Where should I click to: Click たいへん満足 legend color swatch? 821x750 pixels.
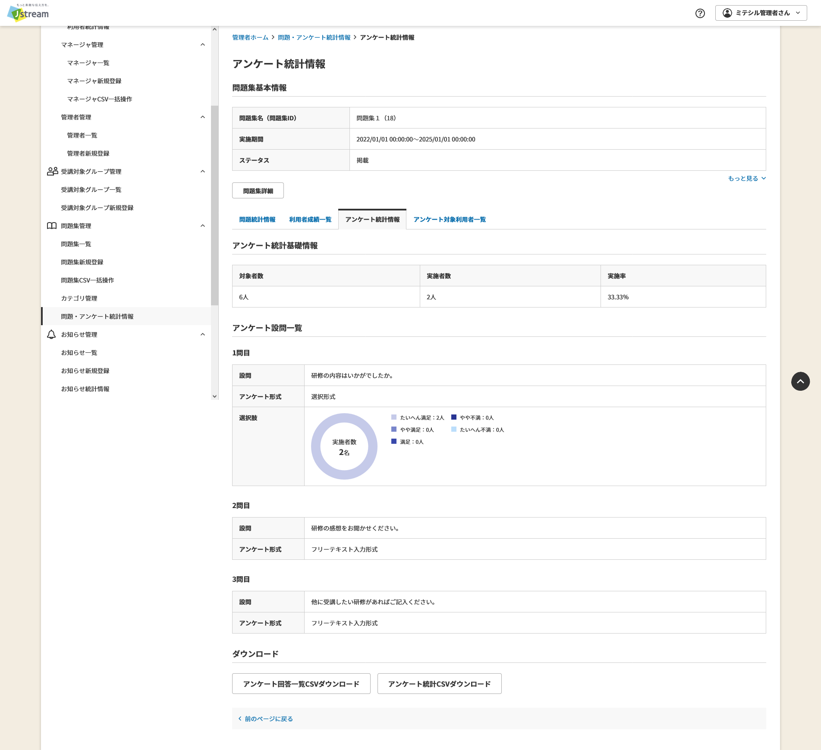tap(394, 417)
